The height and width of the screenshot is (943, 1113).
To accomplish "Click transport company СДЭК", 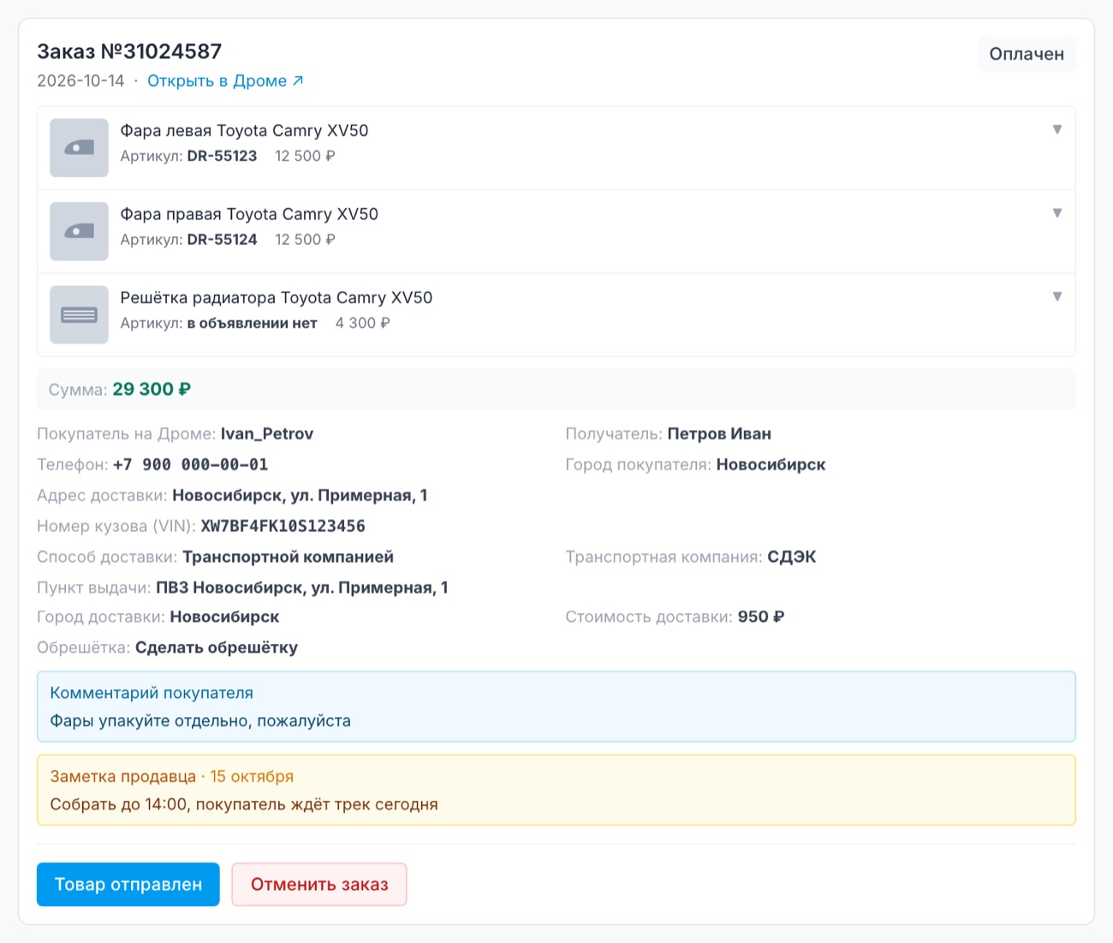I will click(x=792, y=558).
